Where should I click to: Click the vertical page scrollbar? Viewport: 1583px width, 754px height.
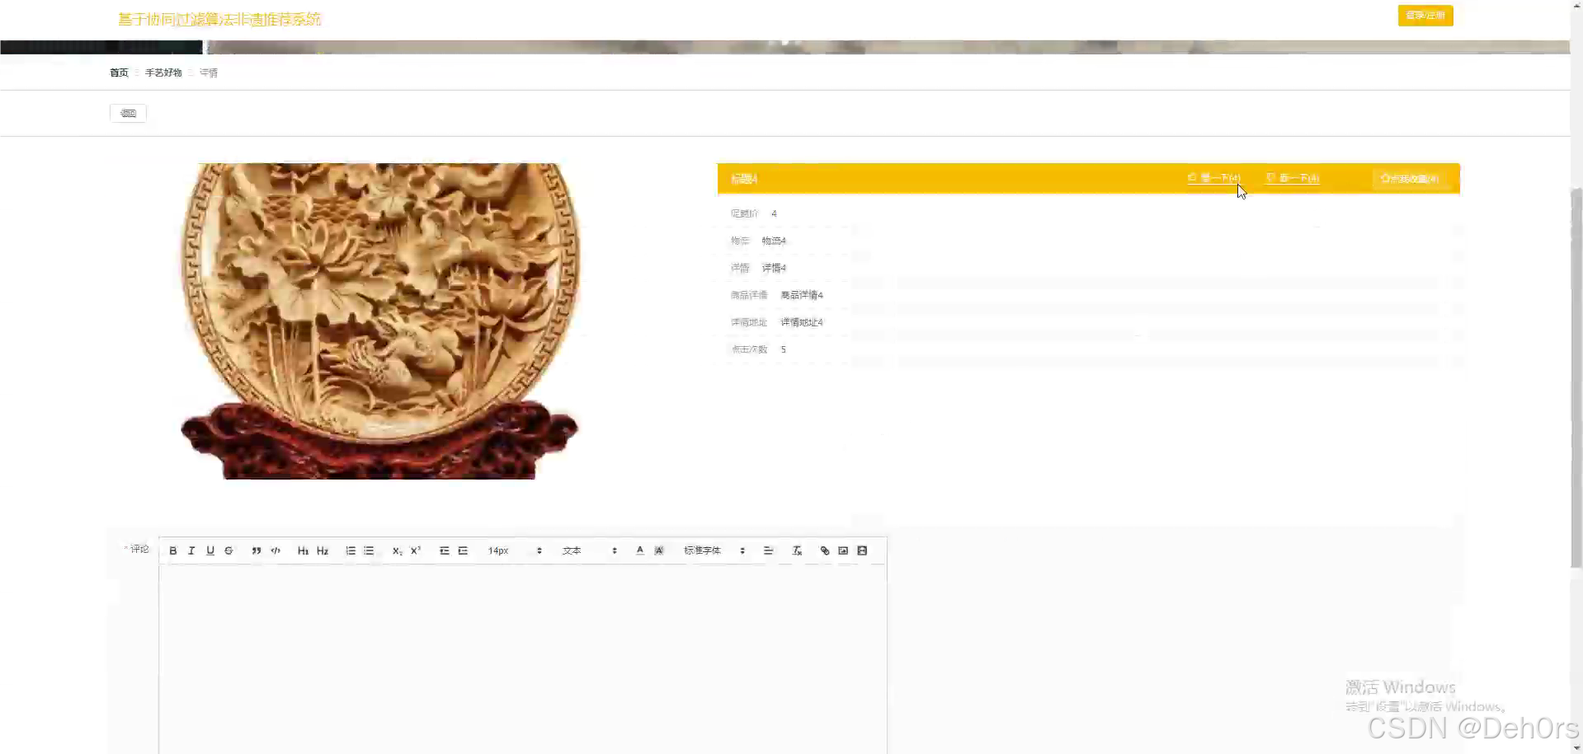pyautogui.click(x=1576, y=377)
